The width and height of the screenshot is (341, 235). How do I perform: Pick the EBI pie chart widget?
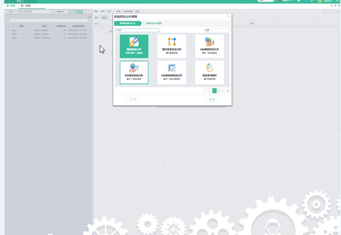(x=209, y=46)
